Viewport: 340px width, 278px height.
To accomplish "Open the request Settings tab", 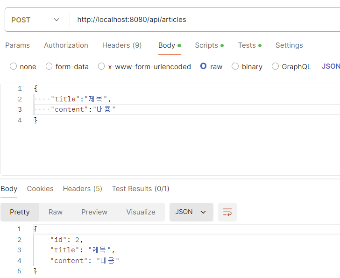I will coord(289,45).
